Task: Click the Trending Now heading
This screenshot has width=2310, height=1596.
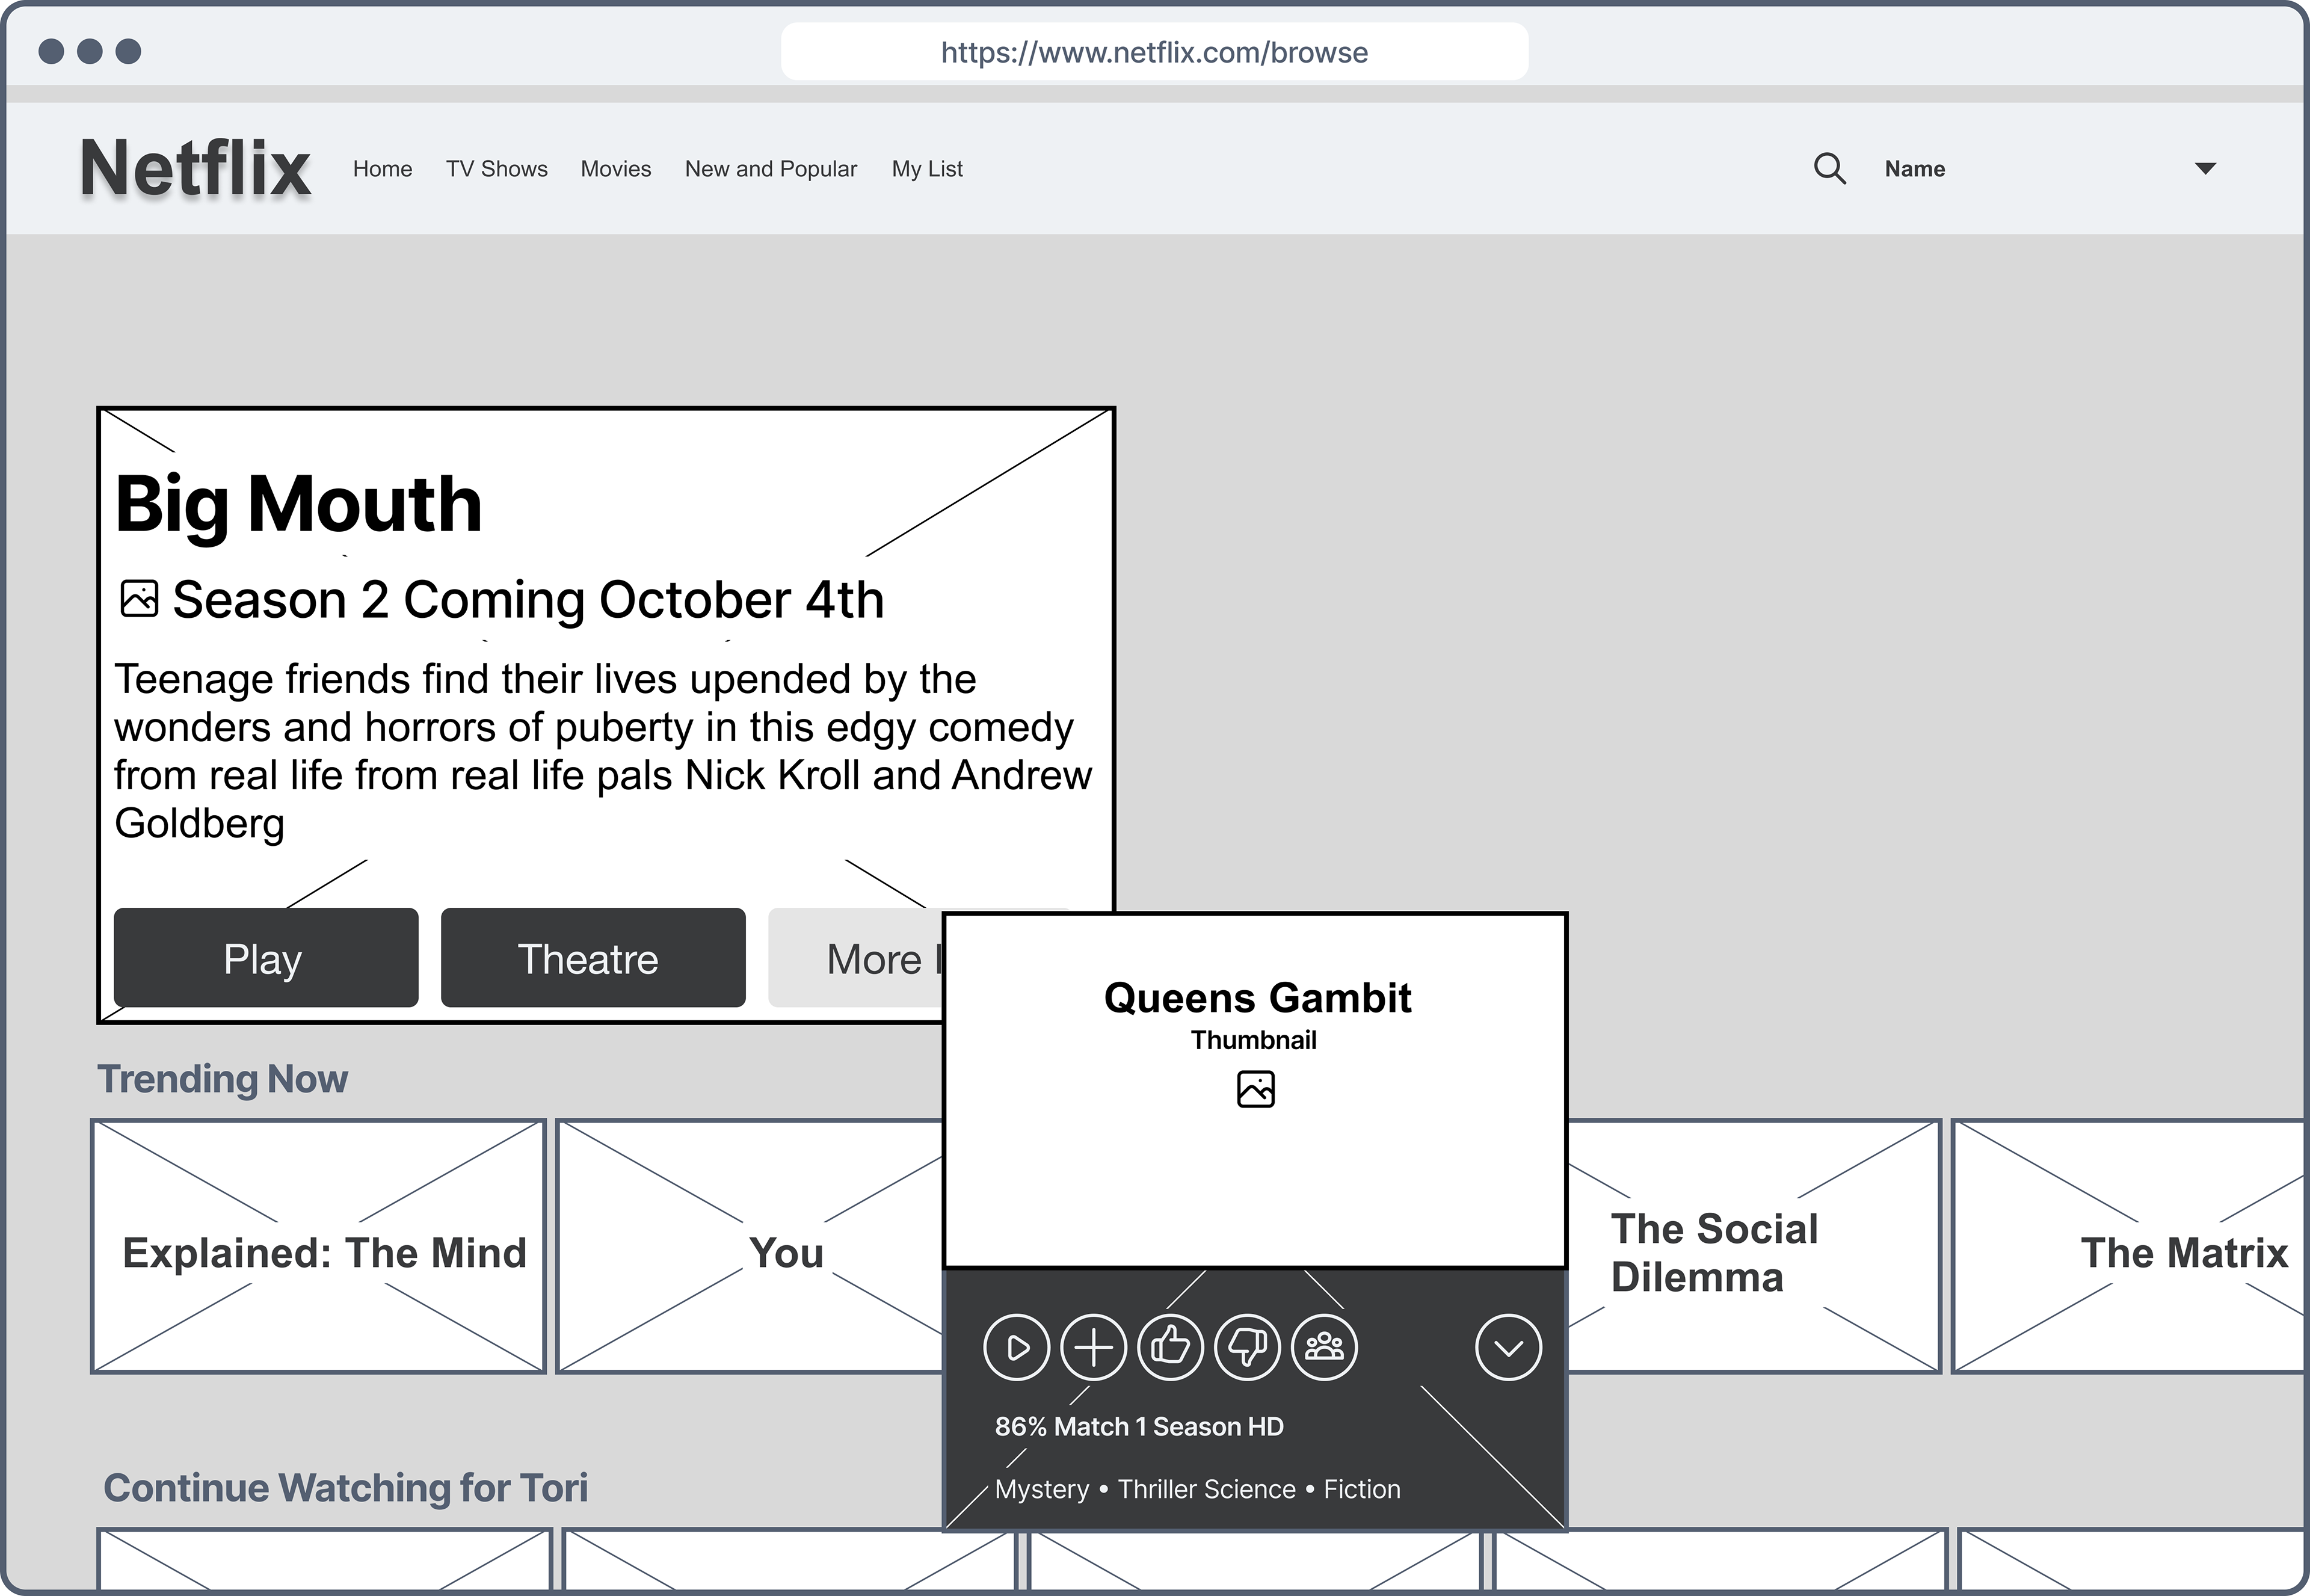Action: click(222, 1080)
